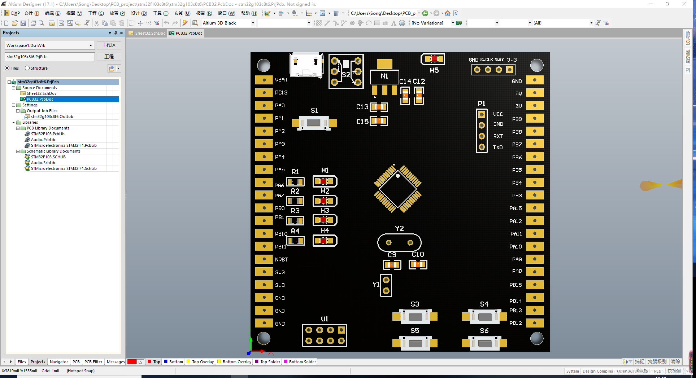Open the Altium 3D Black view dropdown

point(253,23)
